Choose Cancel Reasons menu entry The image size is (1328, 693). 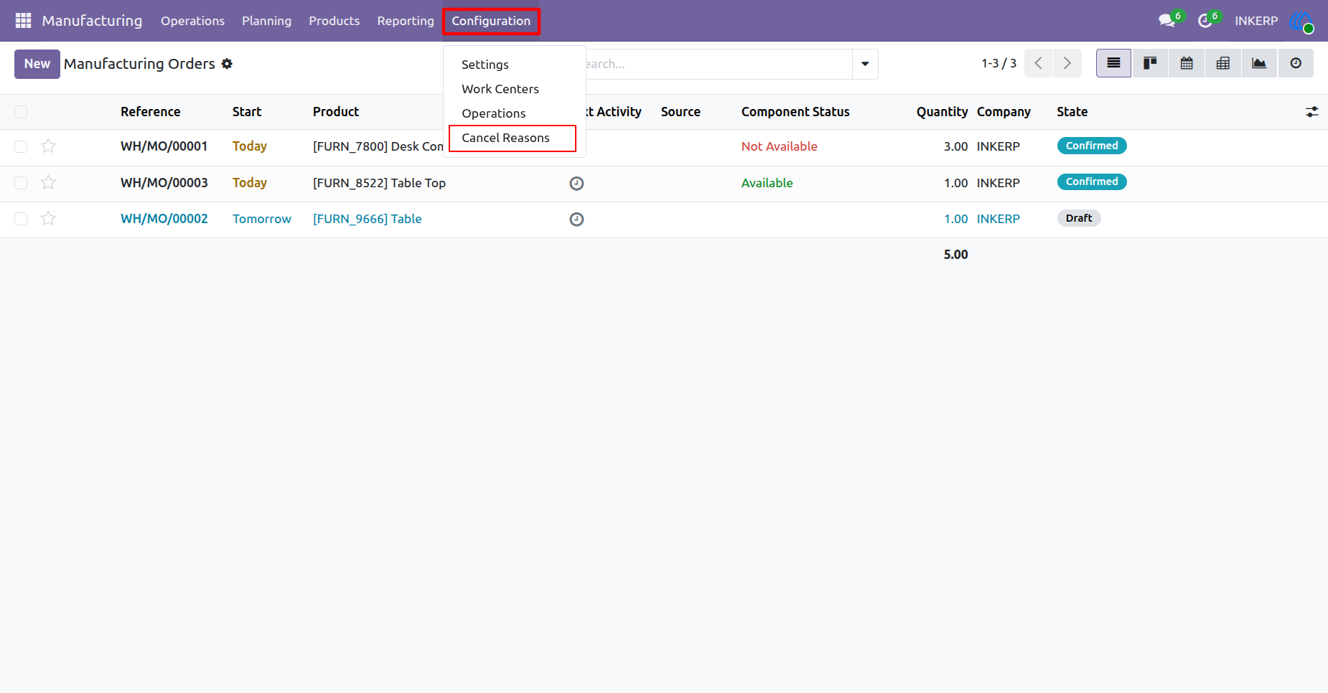pyautogui.click(x=505, y=138)
